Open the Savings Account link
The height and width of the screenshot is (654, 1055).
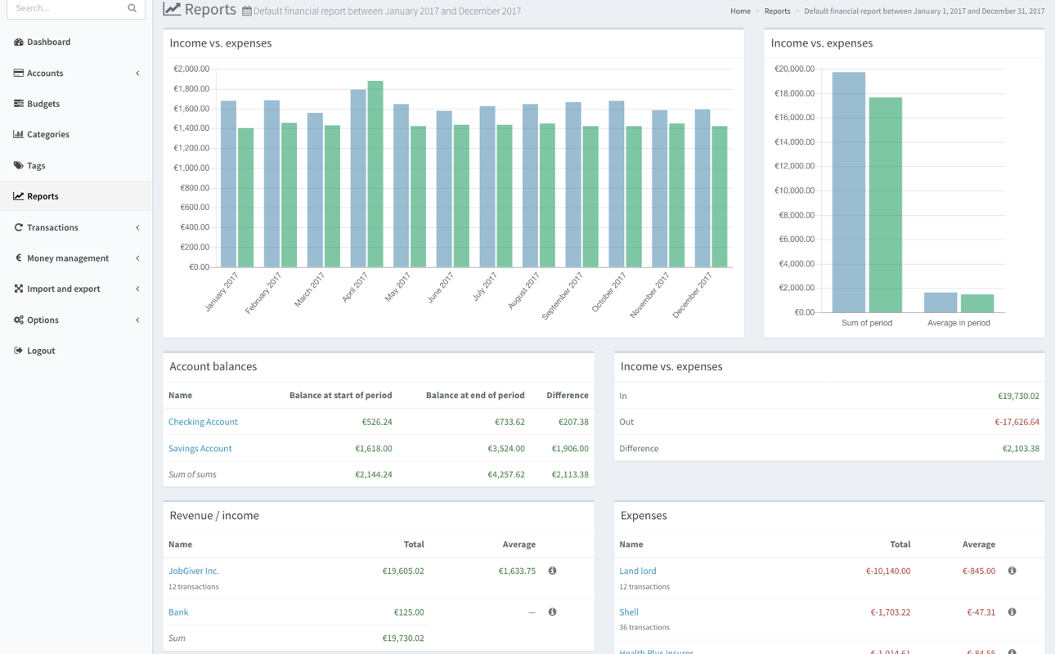pos(200,448)
